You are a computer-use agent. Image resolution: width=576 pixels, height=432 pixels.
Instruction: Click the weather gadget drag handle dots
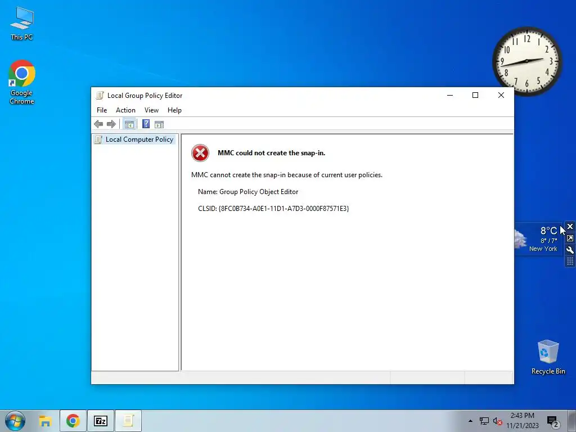click(570, 261)
